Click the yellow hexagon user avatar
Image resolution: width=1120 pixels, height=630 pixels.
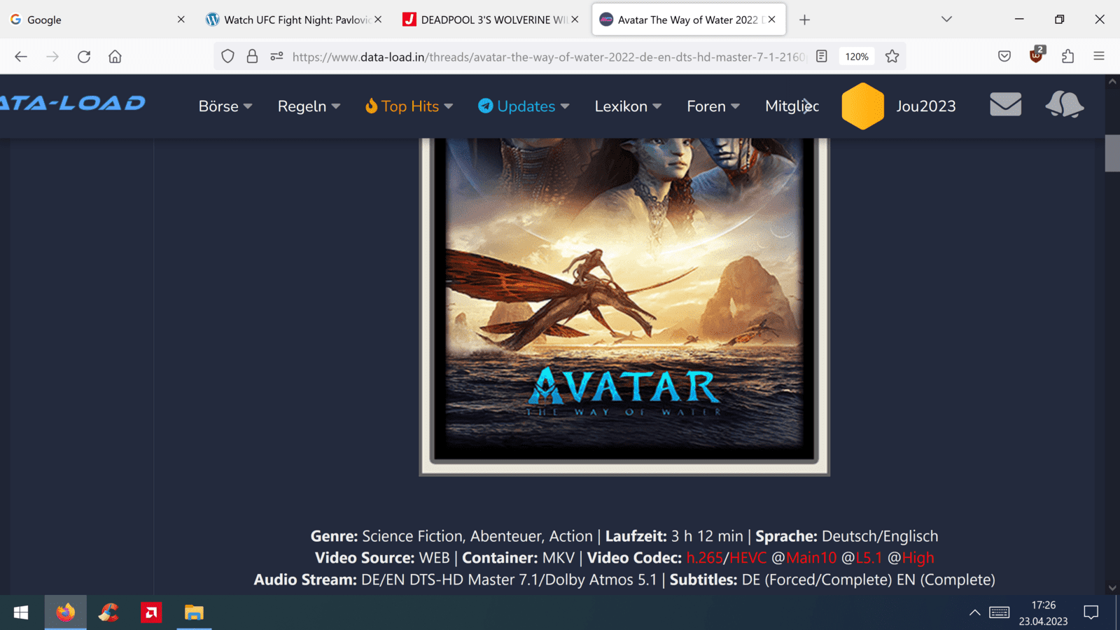pos(863,106)
